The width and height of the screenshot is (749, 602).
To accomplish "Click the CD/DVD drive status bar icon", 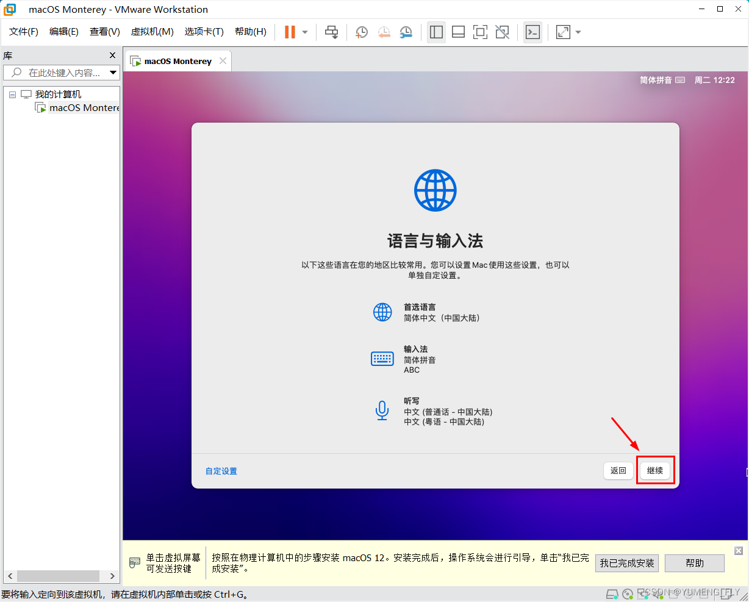I will click(628, 593).
